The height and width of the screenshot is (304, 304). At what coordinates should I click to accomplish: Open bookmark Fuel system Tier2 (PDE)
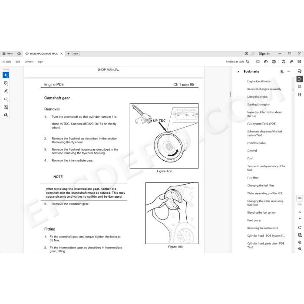262,124
